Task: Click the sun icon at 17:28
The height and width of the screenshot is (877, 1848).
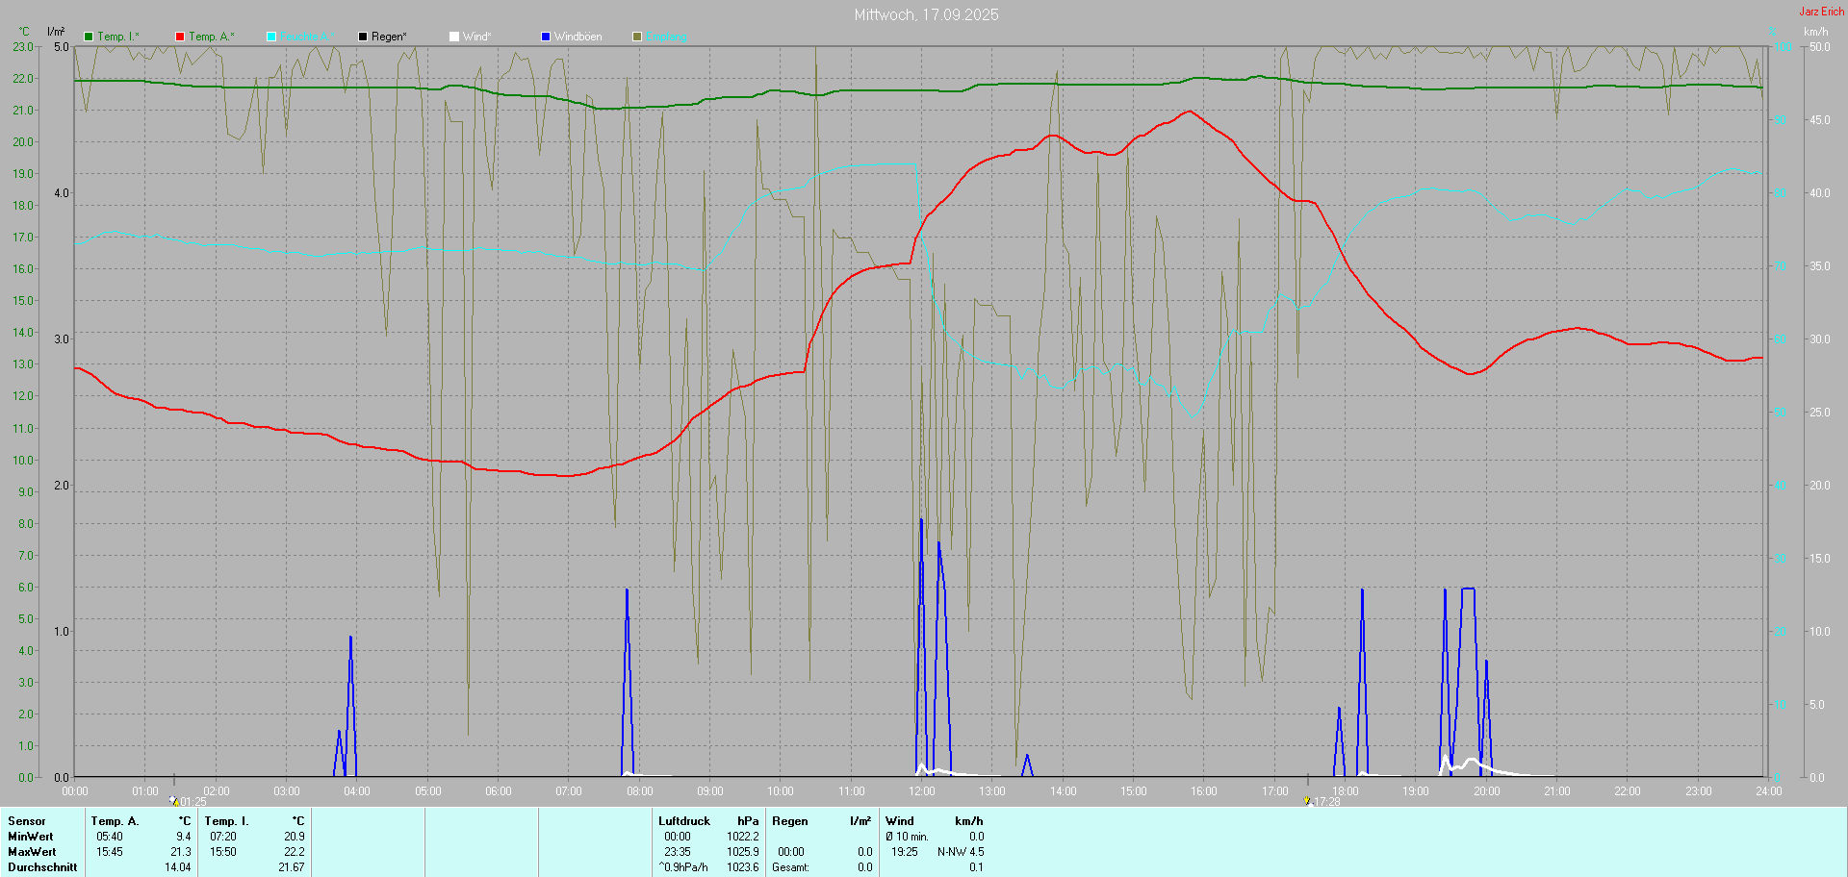Action: (x=1307, y=800)
